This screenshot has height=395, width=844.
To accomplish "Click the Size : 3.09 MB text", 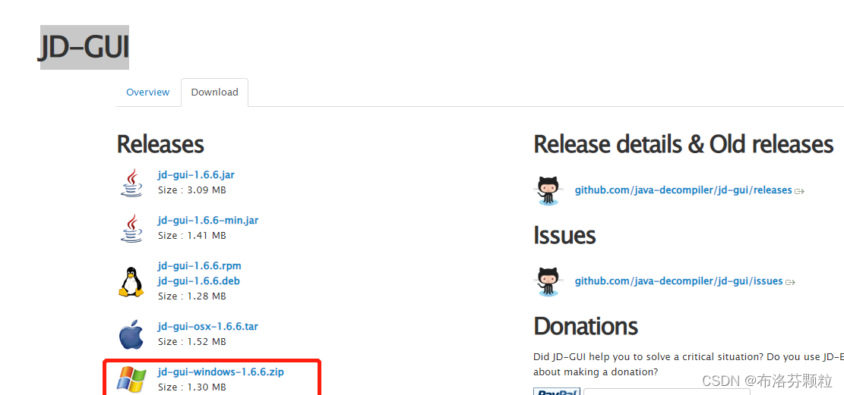I will (x=191, y=190).
